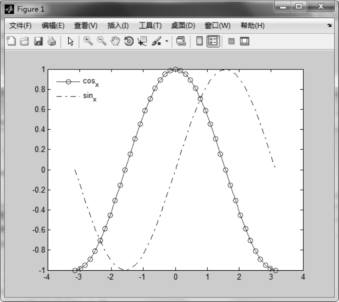
Task: Select the Zoom In magnifier tool
Action: click(88, 41)
